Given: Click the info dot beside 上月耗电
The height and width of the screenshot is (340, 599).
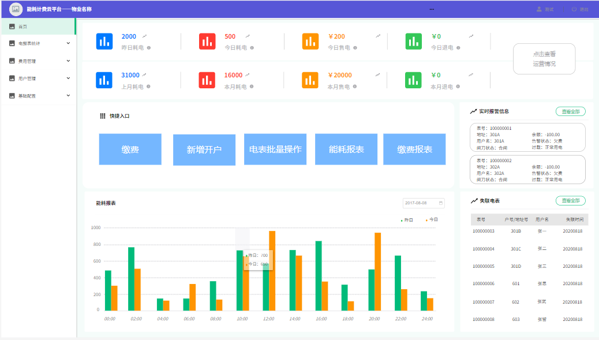Looking at the screenshot, I should [148, 87].
